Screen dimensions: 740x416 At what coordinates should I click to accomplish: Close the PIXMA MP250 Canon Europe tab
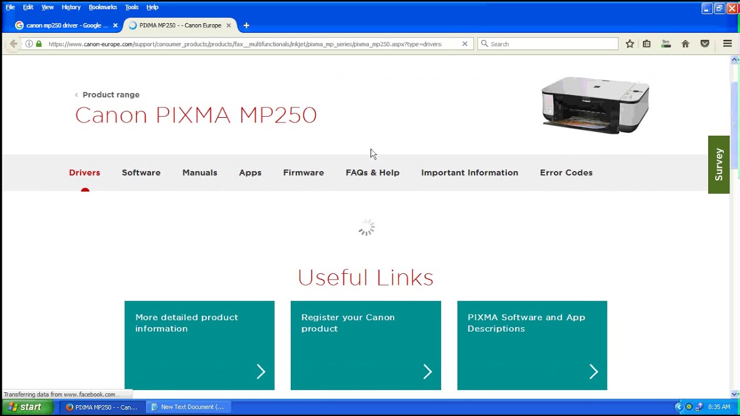click(x=228, y=25)
